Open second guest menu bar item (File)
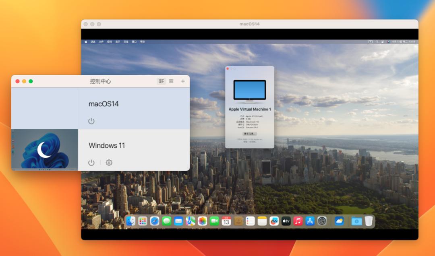 (x=101, y=41)
